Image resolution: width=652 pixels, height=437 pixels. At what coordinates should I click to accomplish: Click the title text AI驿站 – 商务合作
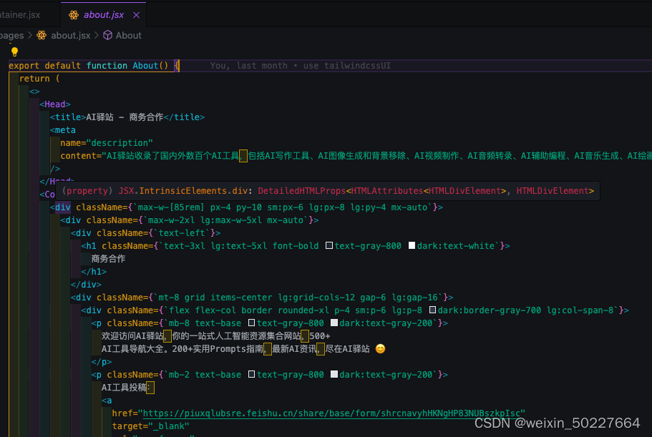click(x=125, y=117)
